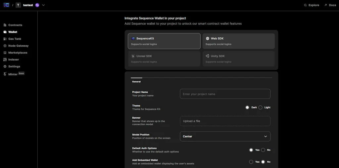
Task: Expand the project switcher chevron
Action: 43,5
